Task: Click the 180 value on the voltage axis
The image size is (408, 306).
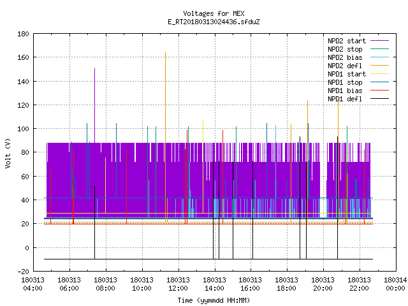Action: click(x=23, y=34)
